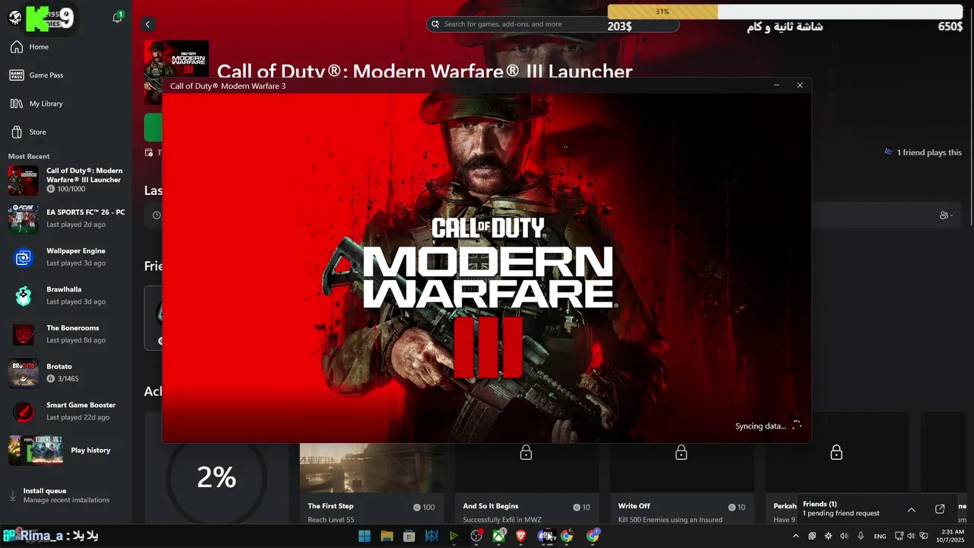974x548 pixels.
Task: Open Microsoft Store from taskbar
Action: (x=409, y=537)
